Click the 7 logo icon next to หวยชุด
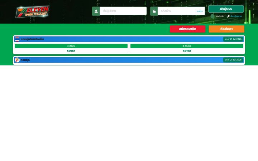The image size is (258, 161). pos(17,60)
